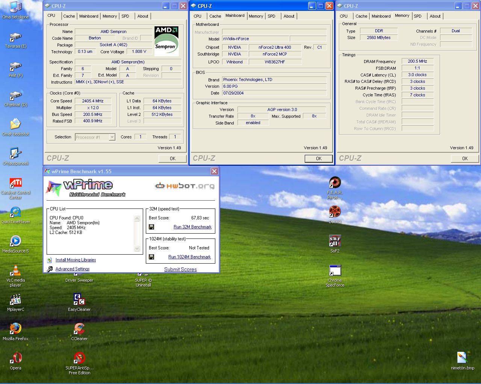Screen dimensions: 481x384
Task: Open About tab in middle CPU-Z window
Action: [x=289, y=16]
